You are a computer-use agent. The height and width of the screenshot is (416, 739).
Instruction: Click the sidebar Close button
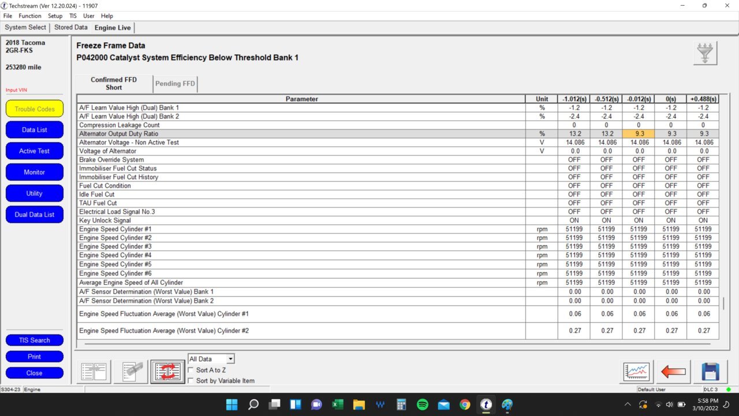click(x=35, y=373)
